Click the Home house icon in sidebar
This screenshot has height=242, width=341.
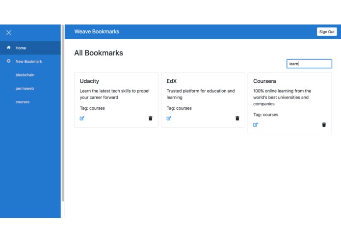(8, 48)
